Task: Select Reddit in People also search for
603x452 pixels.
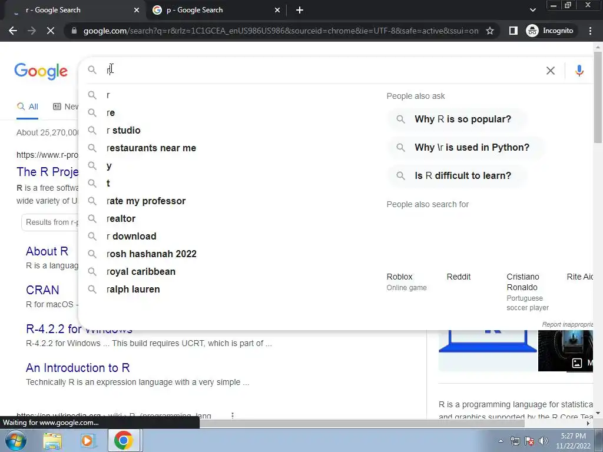Action: (458, 277)
